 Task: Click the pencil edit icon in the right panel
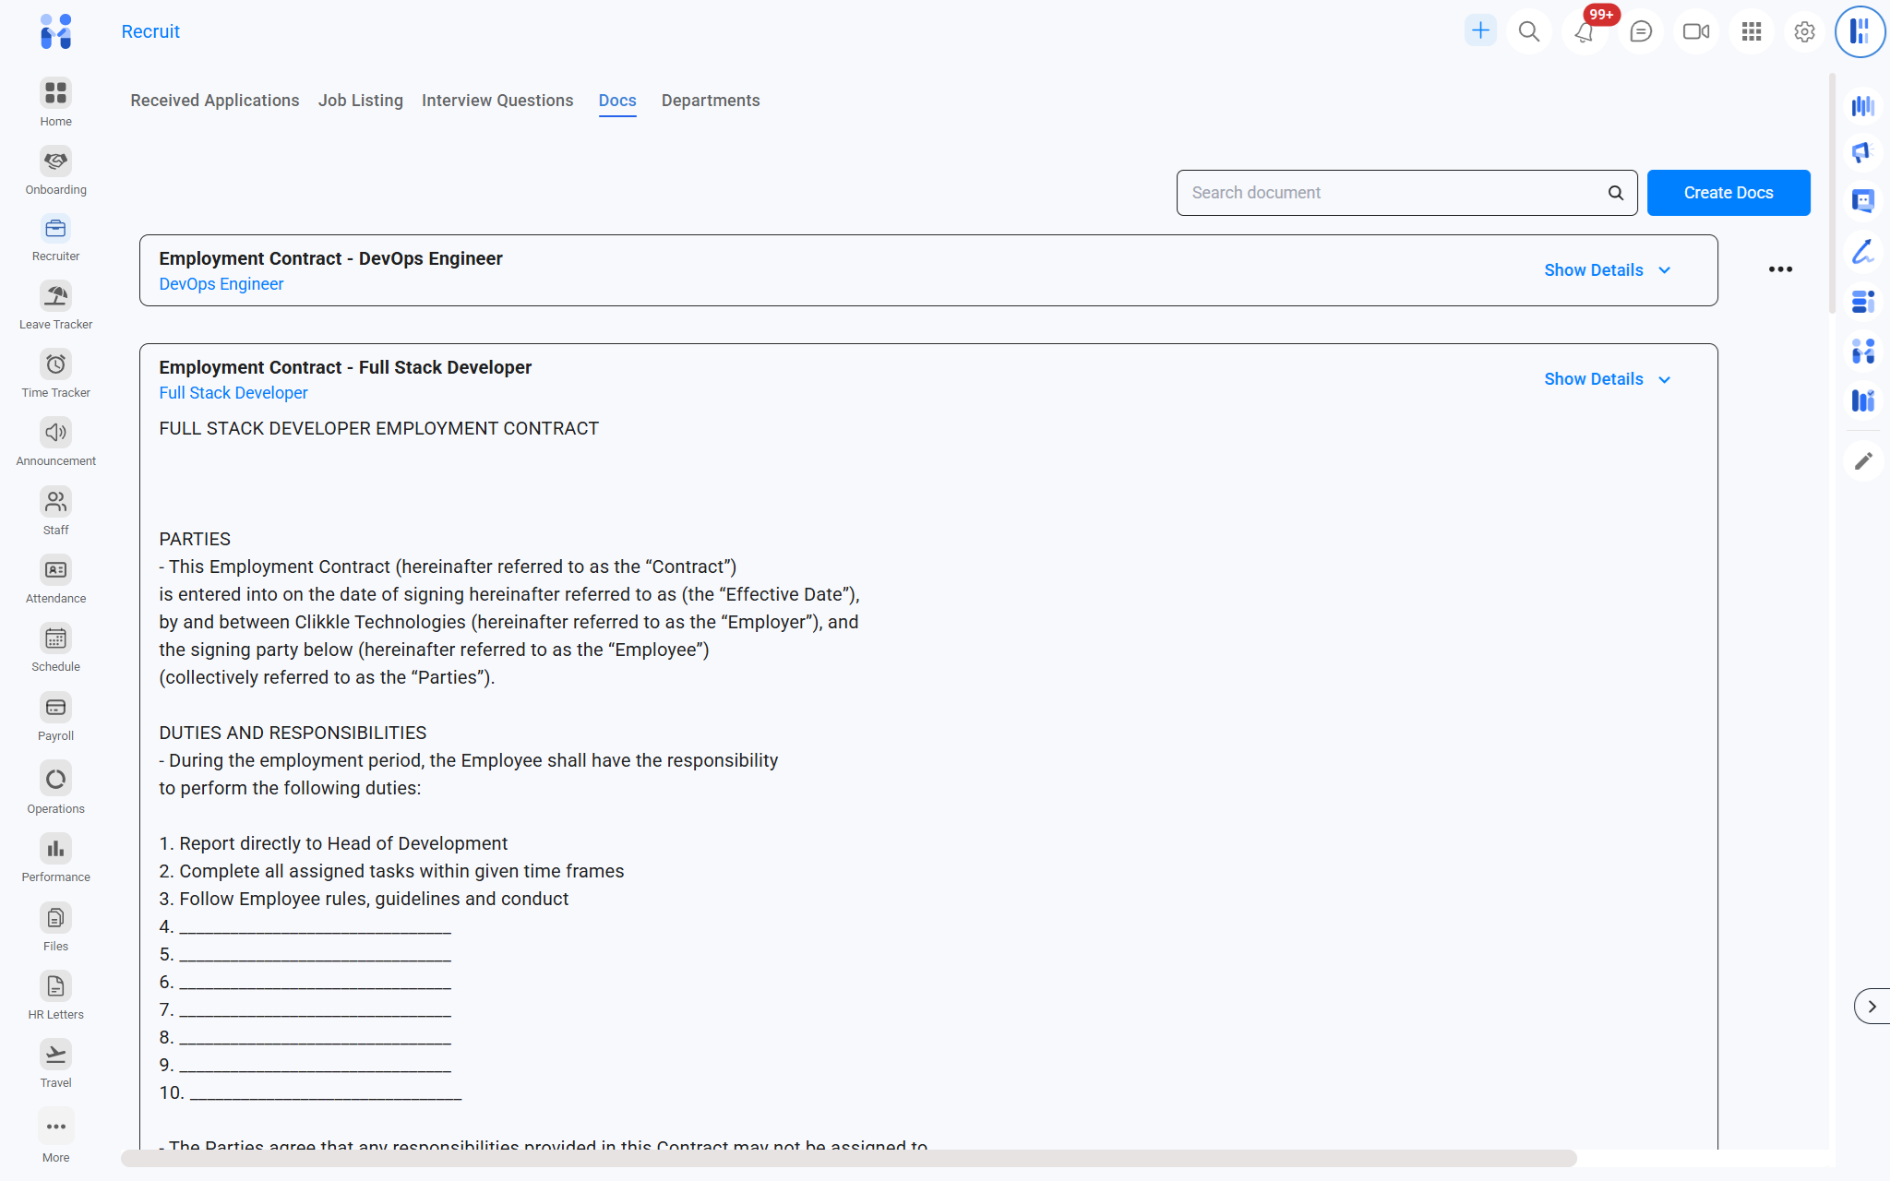click(1863, 460)
